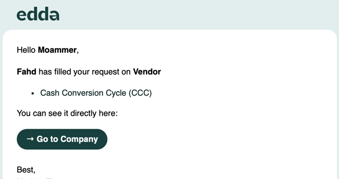Image resolution: width=339 pixels, height=179 pixels.
Task: Click the bold word Vendor
Action: coord(147,72)
